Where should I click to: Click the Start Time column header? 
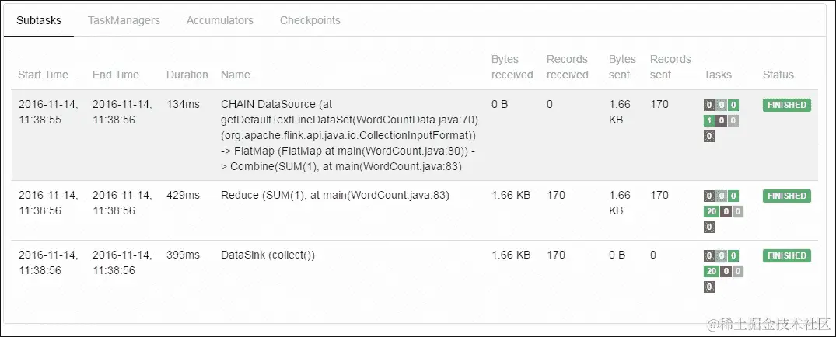pos(44,75)
